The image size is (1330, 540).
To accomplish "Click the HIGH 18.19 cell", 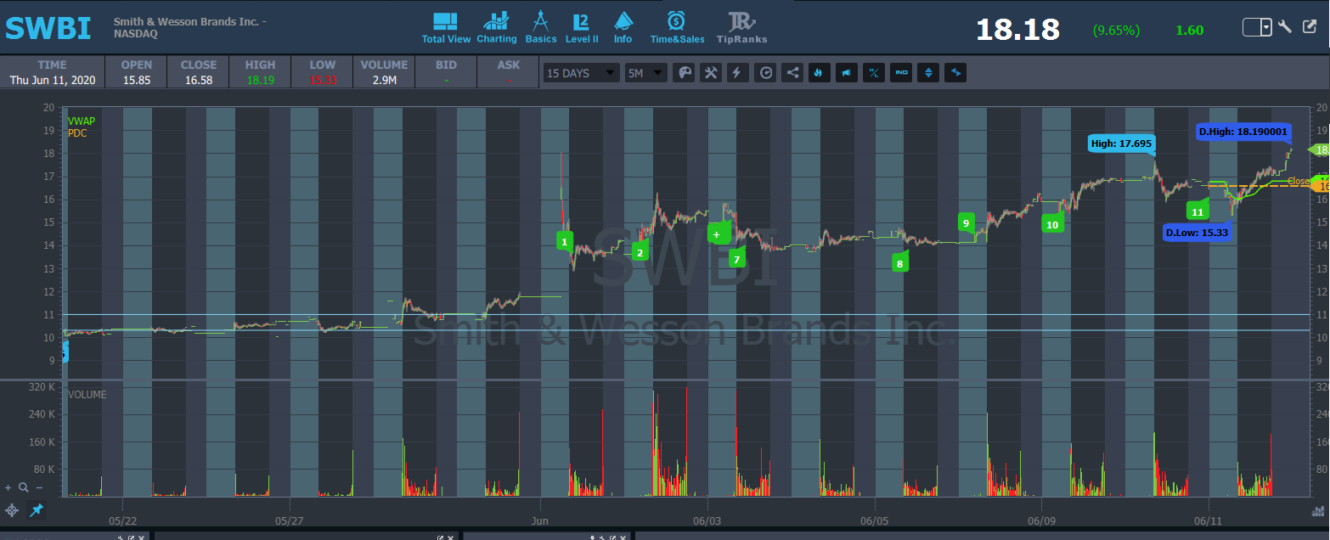I will click(260, 72).
